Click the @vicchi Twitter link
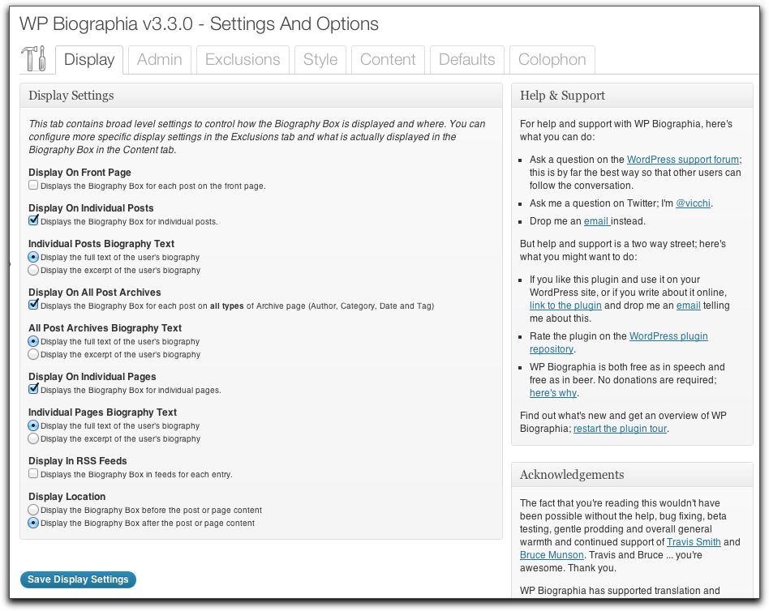 tap(694, 203)
